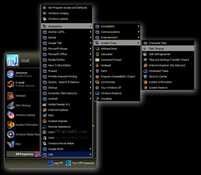Open Windows Update at top of All Programs
The width and height of the screenshot is (201, 175).
point(67,19)
